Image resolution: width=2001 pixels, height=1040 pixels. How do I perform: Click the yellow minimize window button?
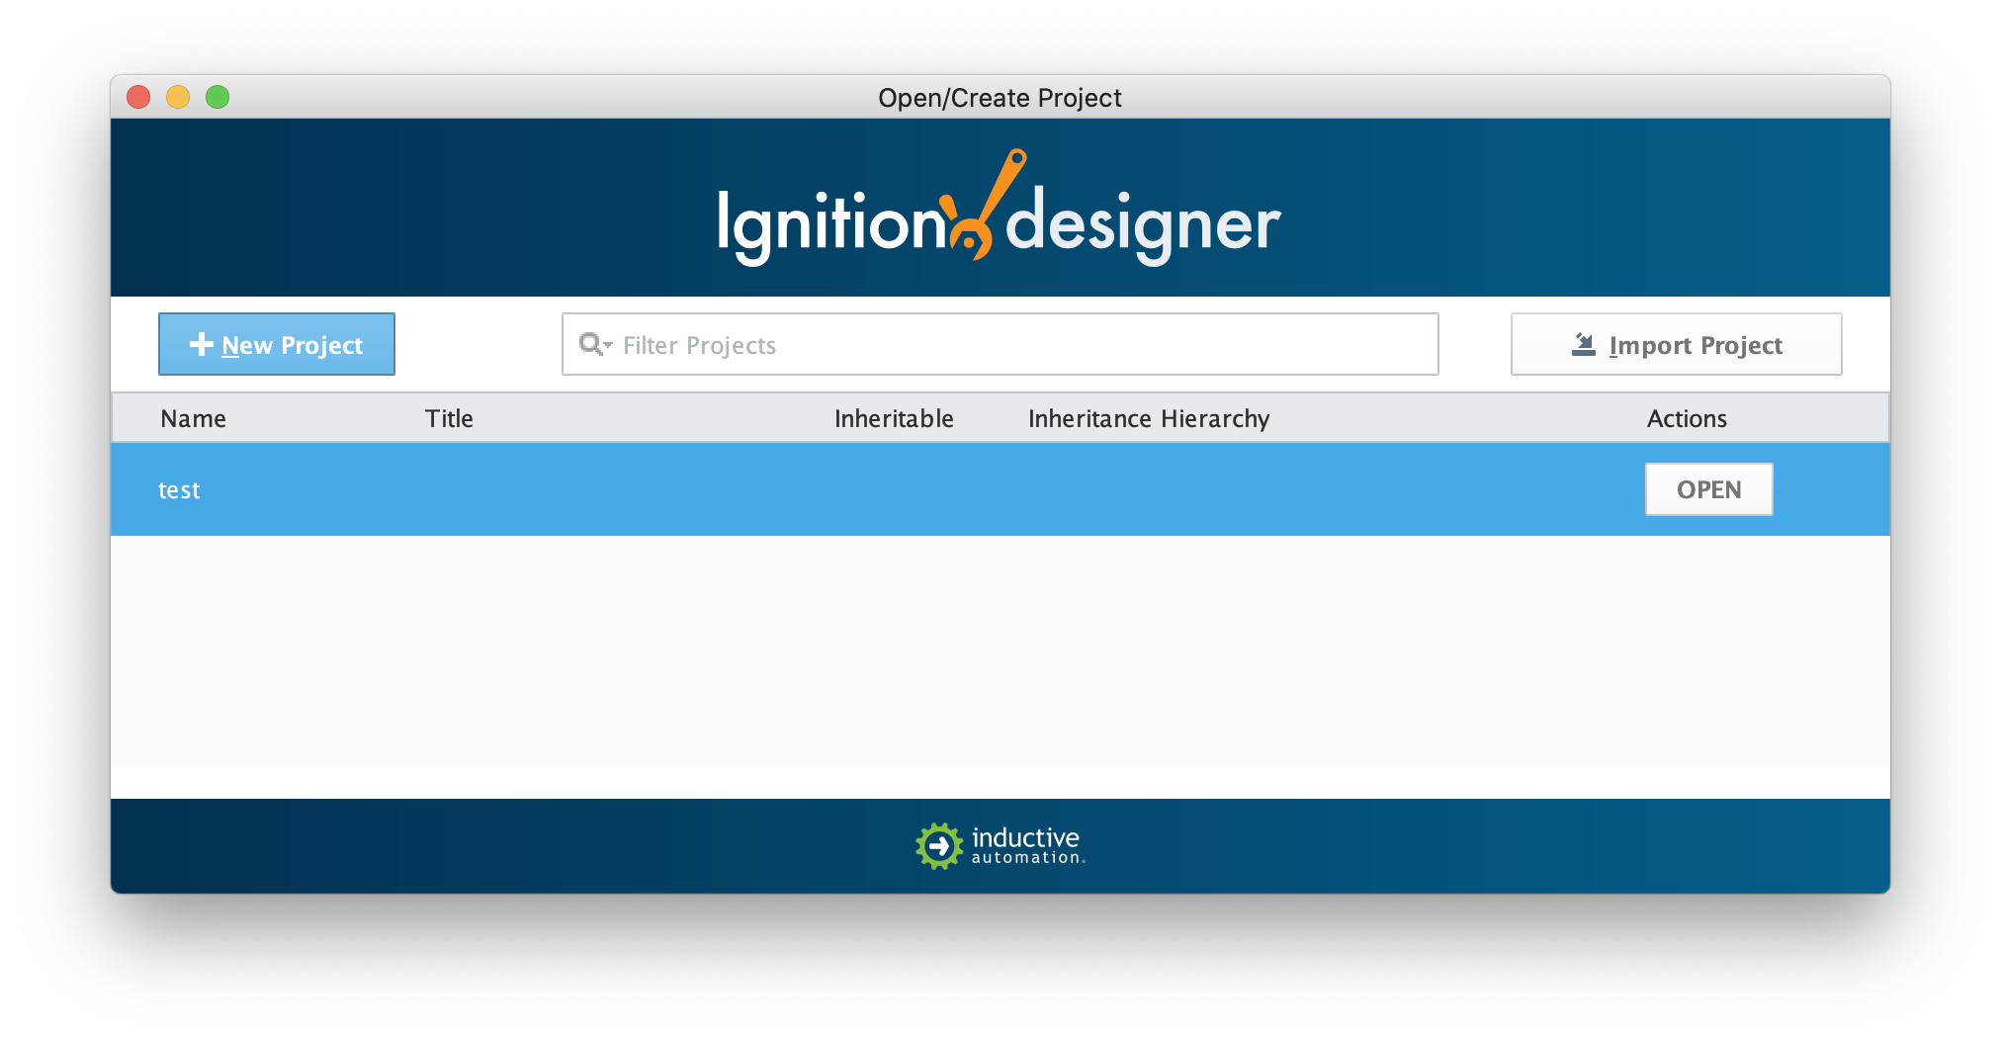coord(178,97)
